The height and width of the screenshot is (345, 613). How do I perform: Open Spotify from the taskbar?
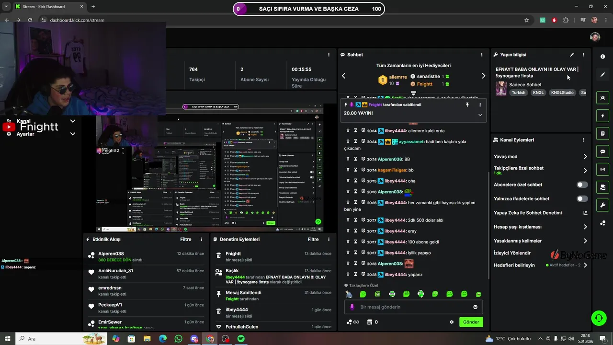[241, 339]
